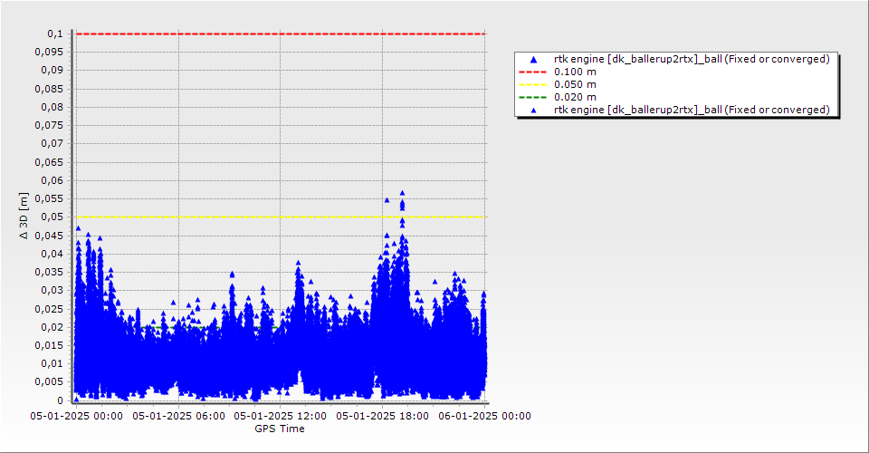
Task: Click the "0,085" y-axis tick label
Action: pyautogui.click(x=49, y=89)
